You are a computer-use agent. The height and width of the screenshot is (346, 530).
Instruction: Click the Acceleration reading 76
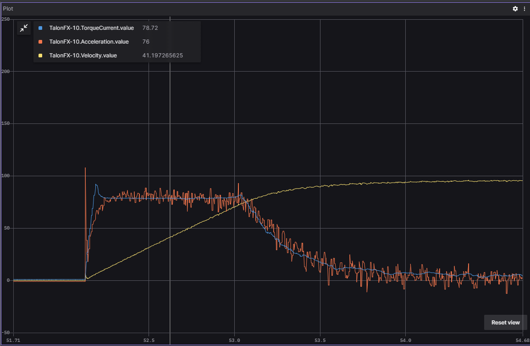click(146, 42)
